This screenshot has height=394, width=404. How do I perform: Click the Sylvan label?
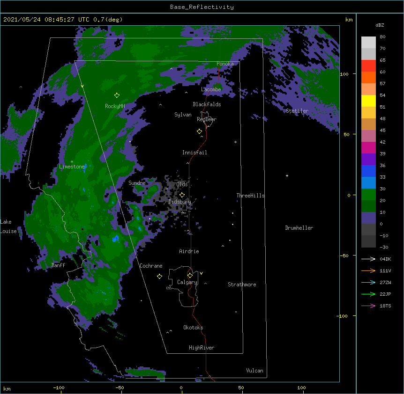183,115
